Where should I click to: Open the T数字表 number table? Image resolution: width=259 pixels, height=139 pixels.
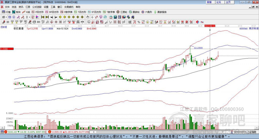point(109,12)
